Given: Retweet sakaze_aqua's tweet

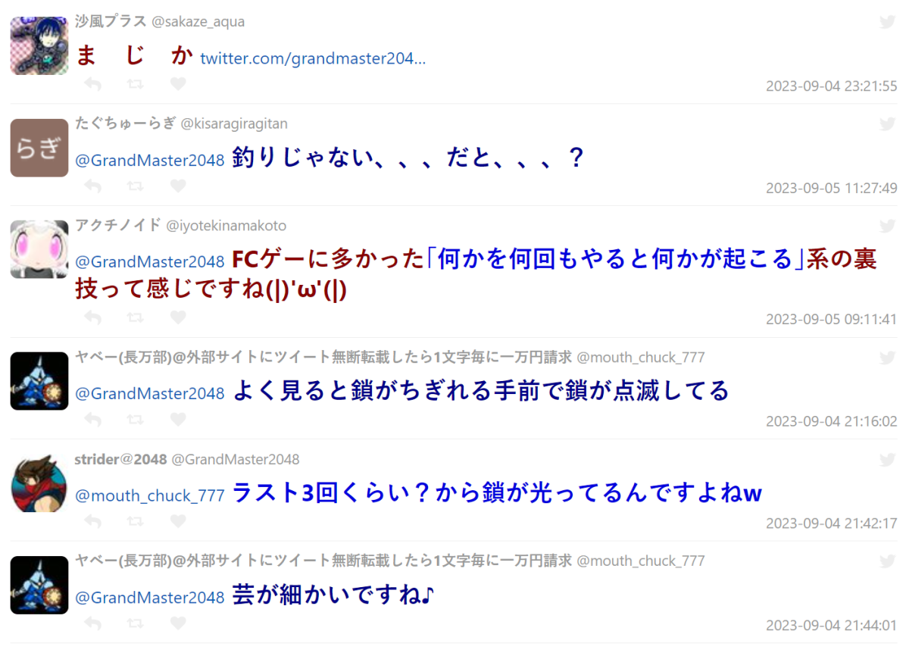Looking at the screenshot, I should click(x=136, y=83).
